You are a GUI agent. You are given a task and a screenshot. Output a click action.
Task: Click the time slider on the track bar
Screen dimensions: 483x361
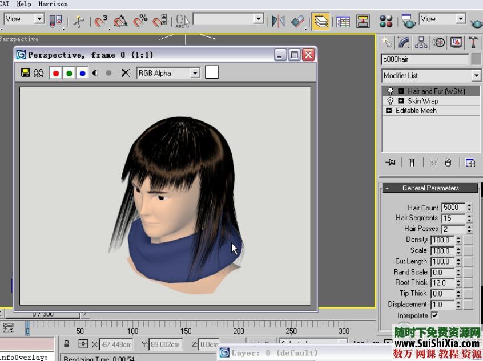[x=27, y=329]
